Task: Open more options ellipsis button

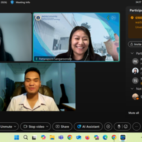Action: [136, 127]
